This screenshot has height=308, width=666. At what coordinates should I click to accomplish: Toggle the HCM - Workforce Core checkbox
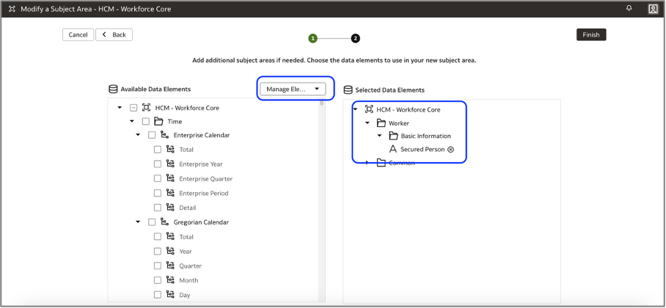(133, 108)
